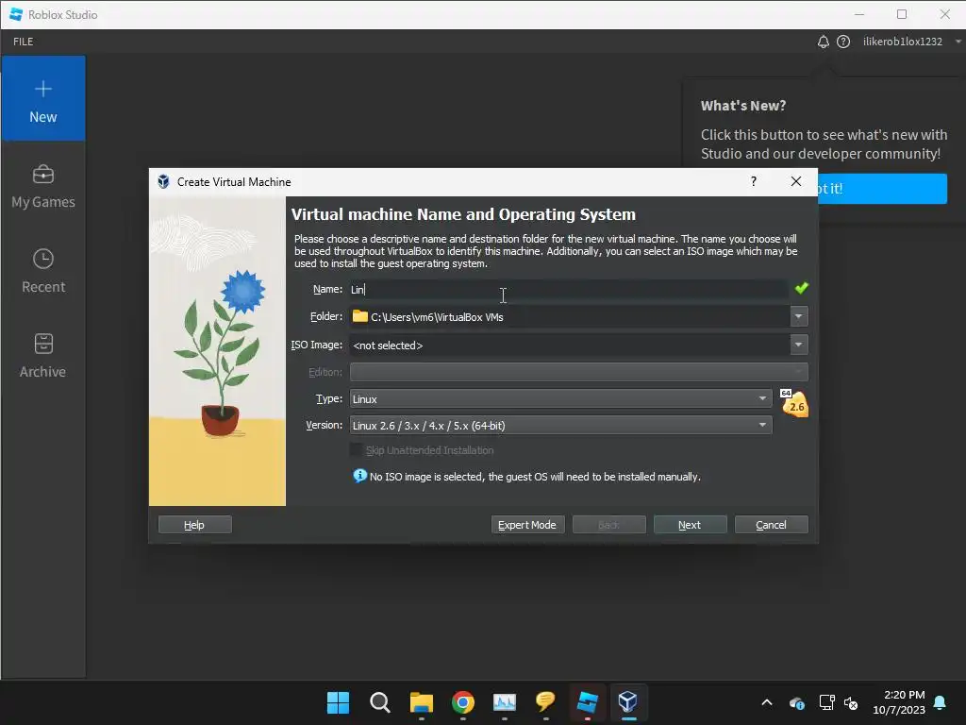
Task: Click the disabled Edition dropdown
Action: [x=578, y=372]
